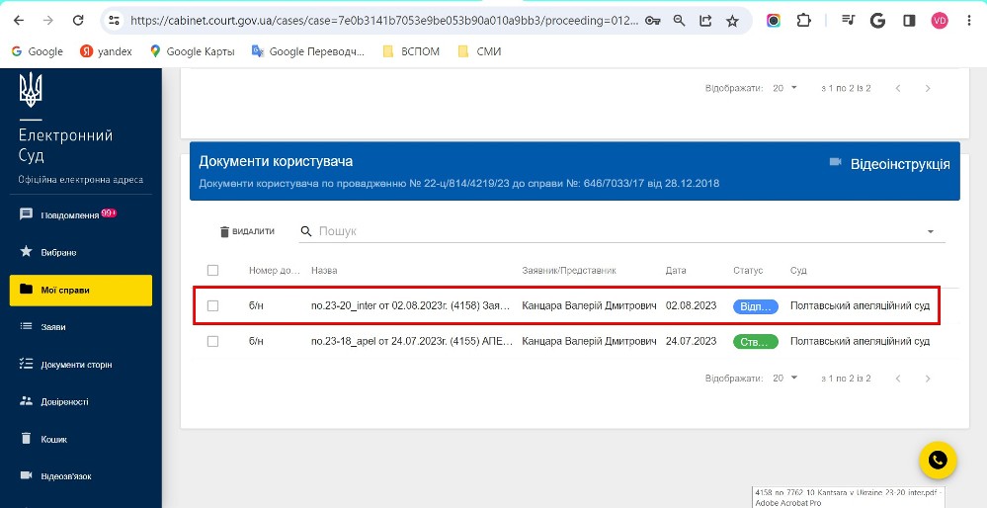Click the password key icon in address bar
The height and width of the screenshot is (508, 987).
coord(653,21)
